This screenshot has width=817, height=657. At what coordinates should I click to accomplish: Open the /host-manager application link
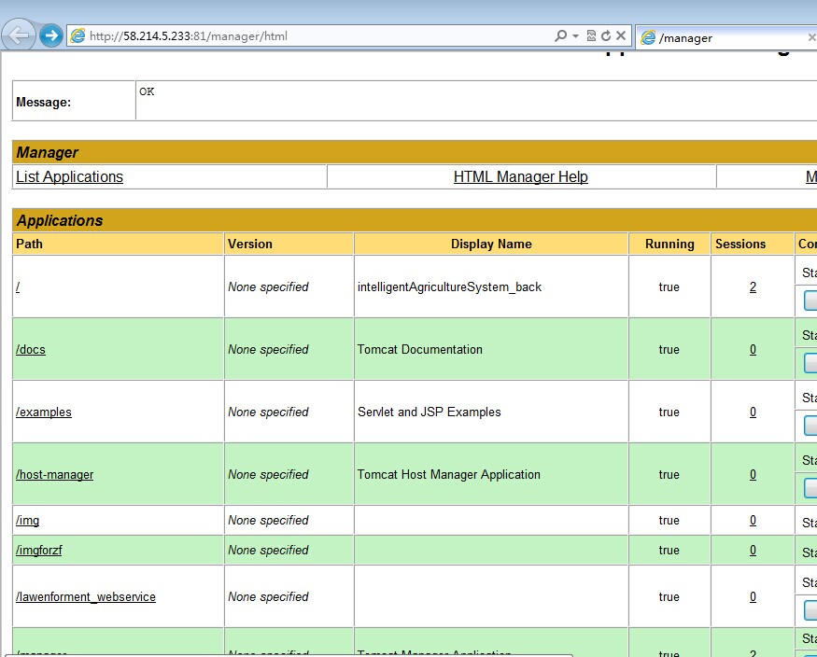(x=55, y=474)
